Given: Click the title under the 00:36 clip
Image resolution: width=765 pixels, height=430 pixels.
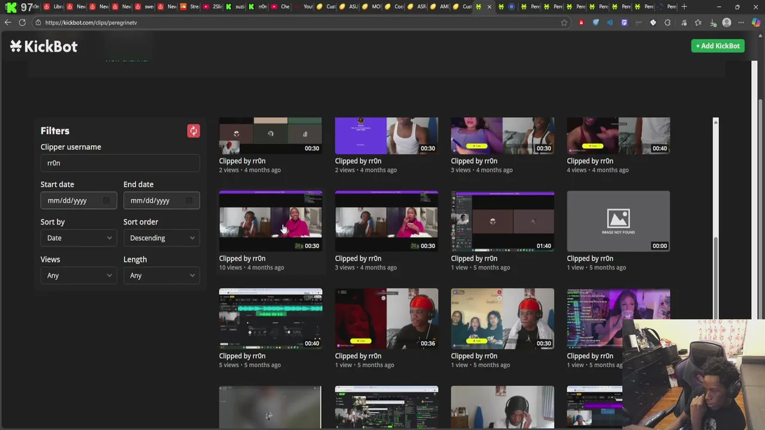Looking at the screenshot, I should pyautogui.click(x=358, y=356).
